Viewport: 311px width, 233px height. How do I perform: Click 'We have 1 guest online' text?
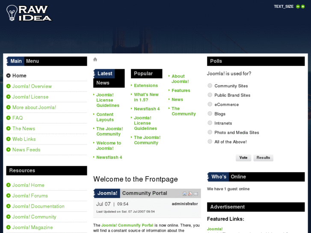(x=228, y=189)
